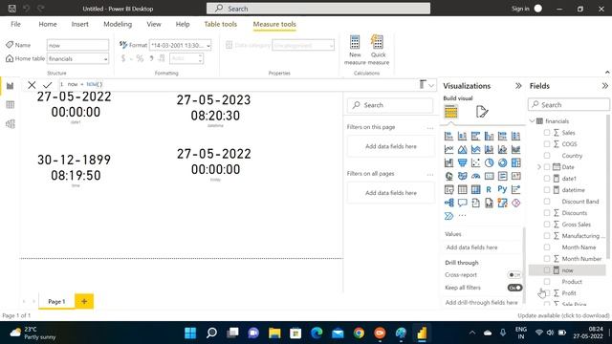Select the Page 1 tab

(x=56, y=302)
